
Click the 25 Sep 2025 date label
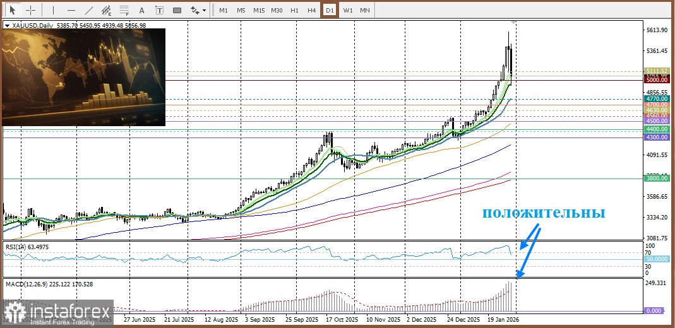(x=301, y=320)
